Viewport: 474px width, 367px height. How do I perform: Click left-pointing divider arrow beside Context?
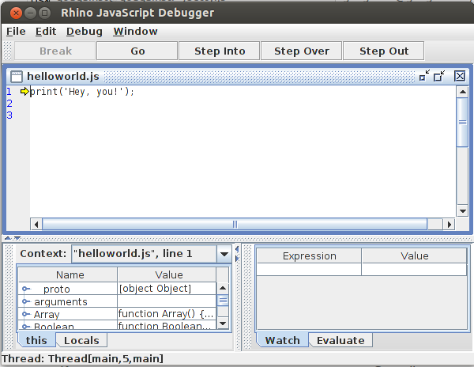[237, 249]
